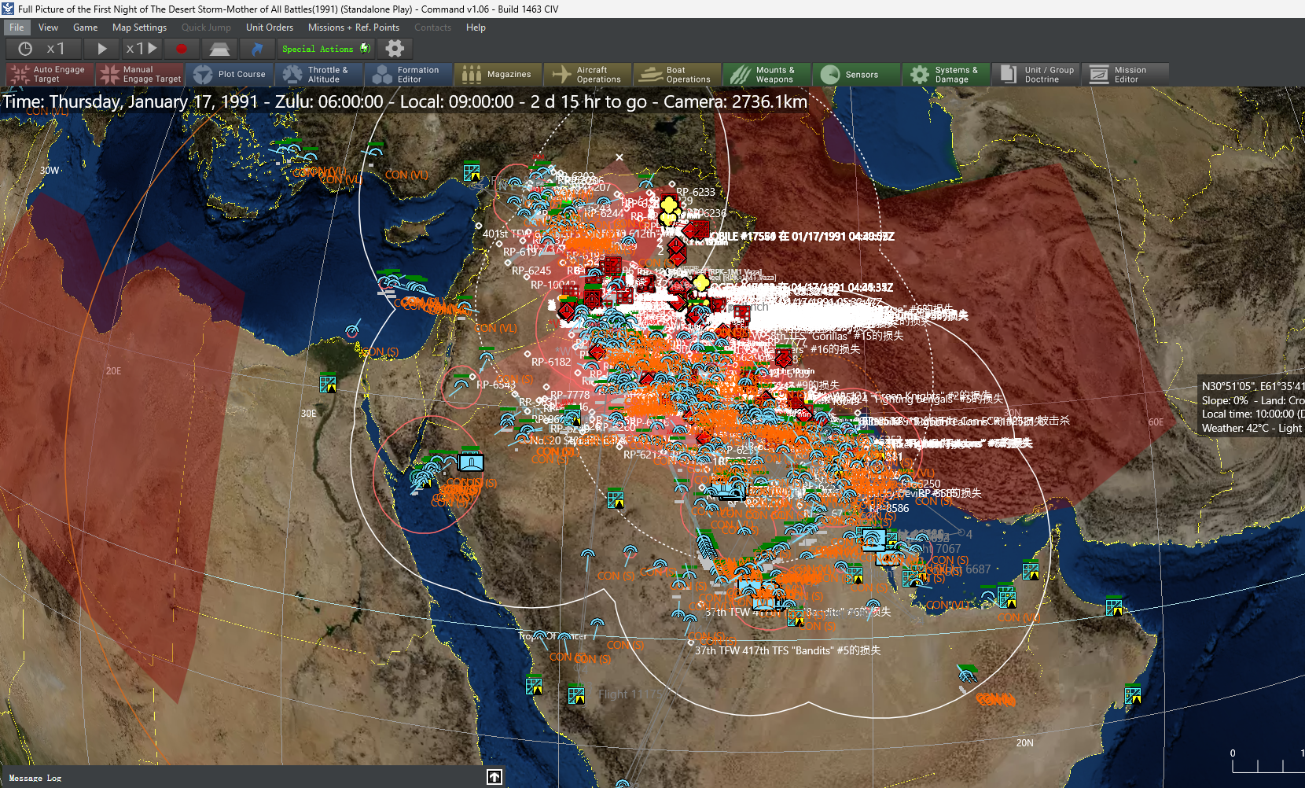Image resolution: width=1305 pixels, height=788 pixels.
Task: Open the Game menu
Action: tap(86, 28)
